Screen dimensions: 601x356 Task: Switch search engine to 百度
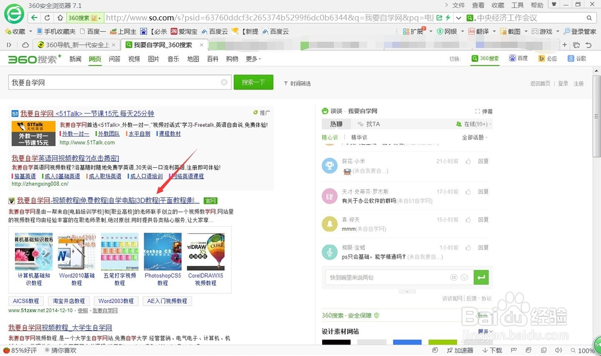(518, 58)
